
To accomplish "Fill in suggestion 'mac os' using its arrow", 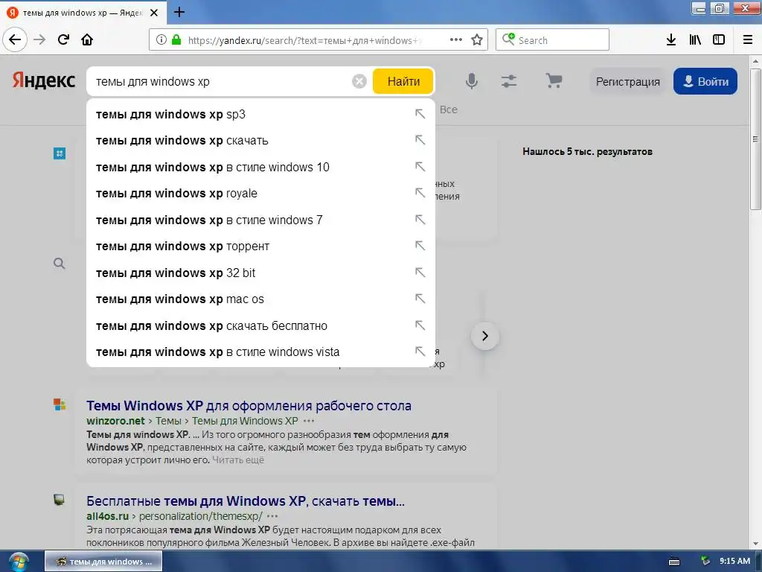I will [x=420, y=299].
